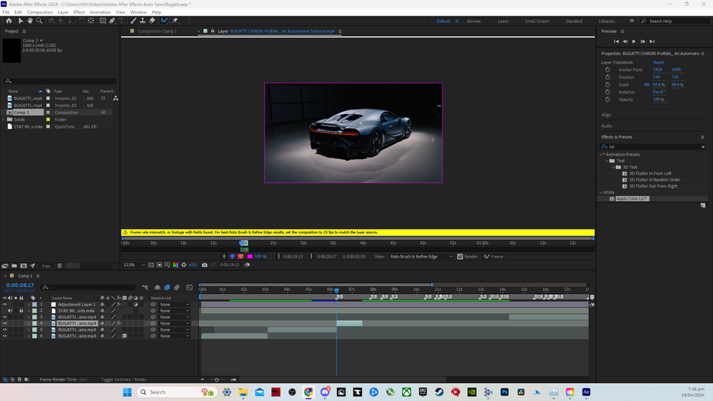Select the Roto Brush tool

(x=164, y=21)
